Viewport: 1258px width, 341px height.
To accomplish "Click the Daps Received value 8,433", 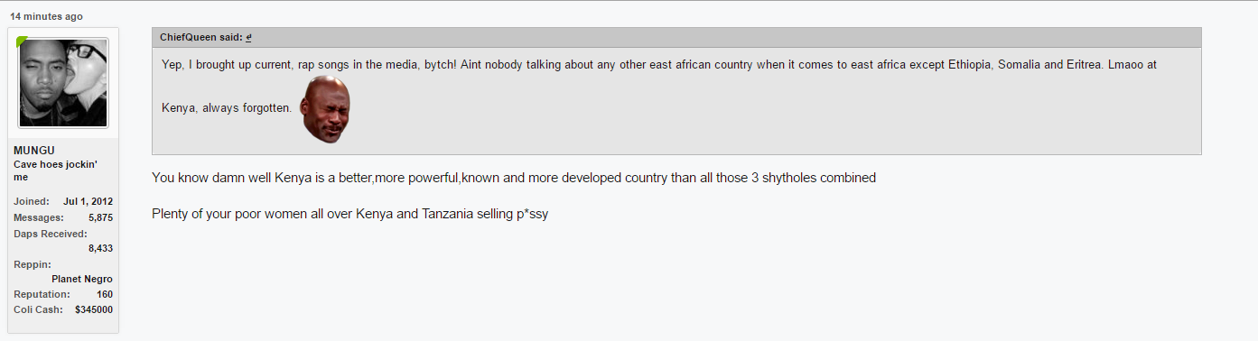I will point(100,248).
